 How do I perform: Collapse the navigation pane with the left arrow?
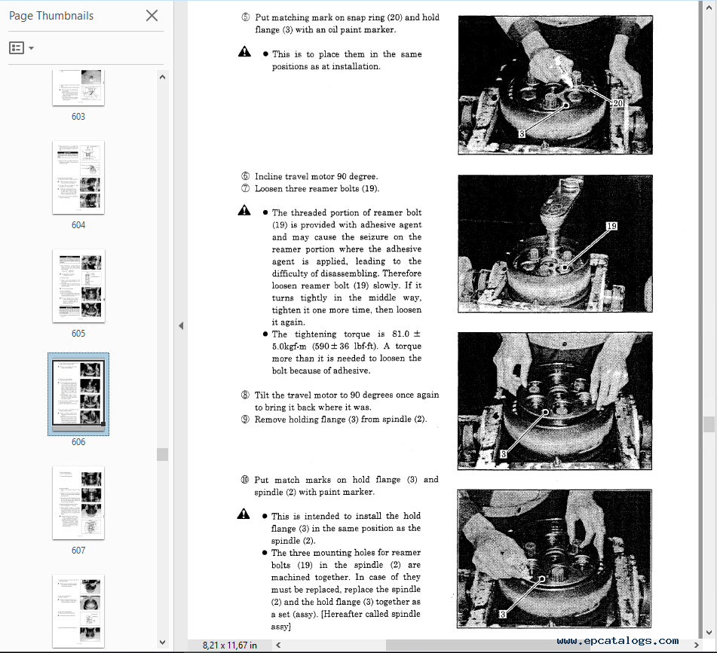(x=180, y=325)
